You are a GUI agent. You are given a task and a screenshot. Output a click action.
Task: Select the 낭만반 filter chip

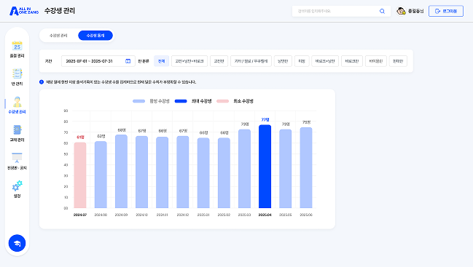click(x=283, y=61)
